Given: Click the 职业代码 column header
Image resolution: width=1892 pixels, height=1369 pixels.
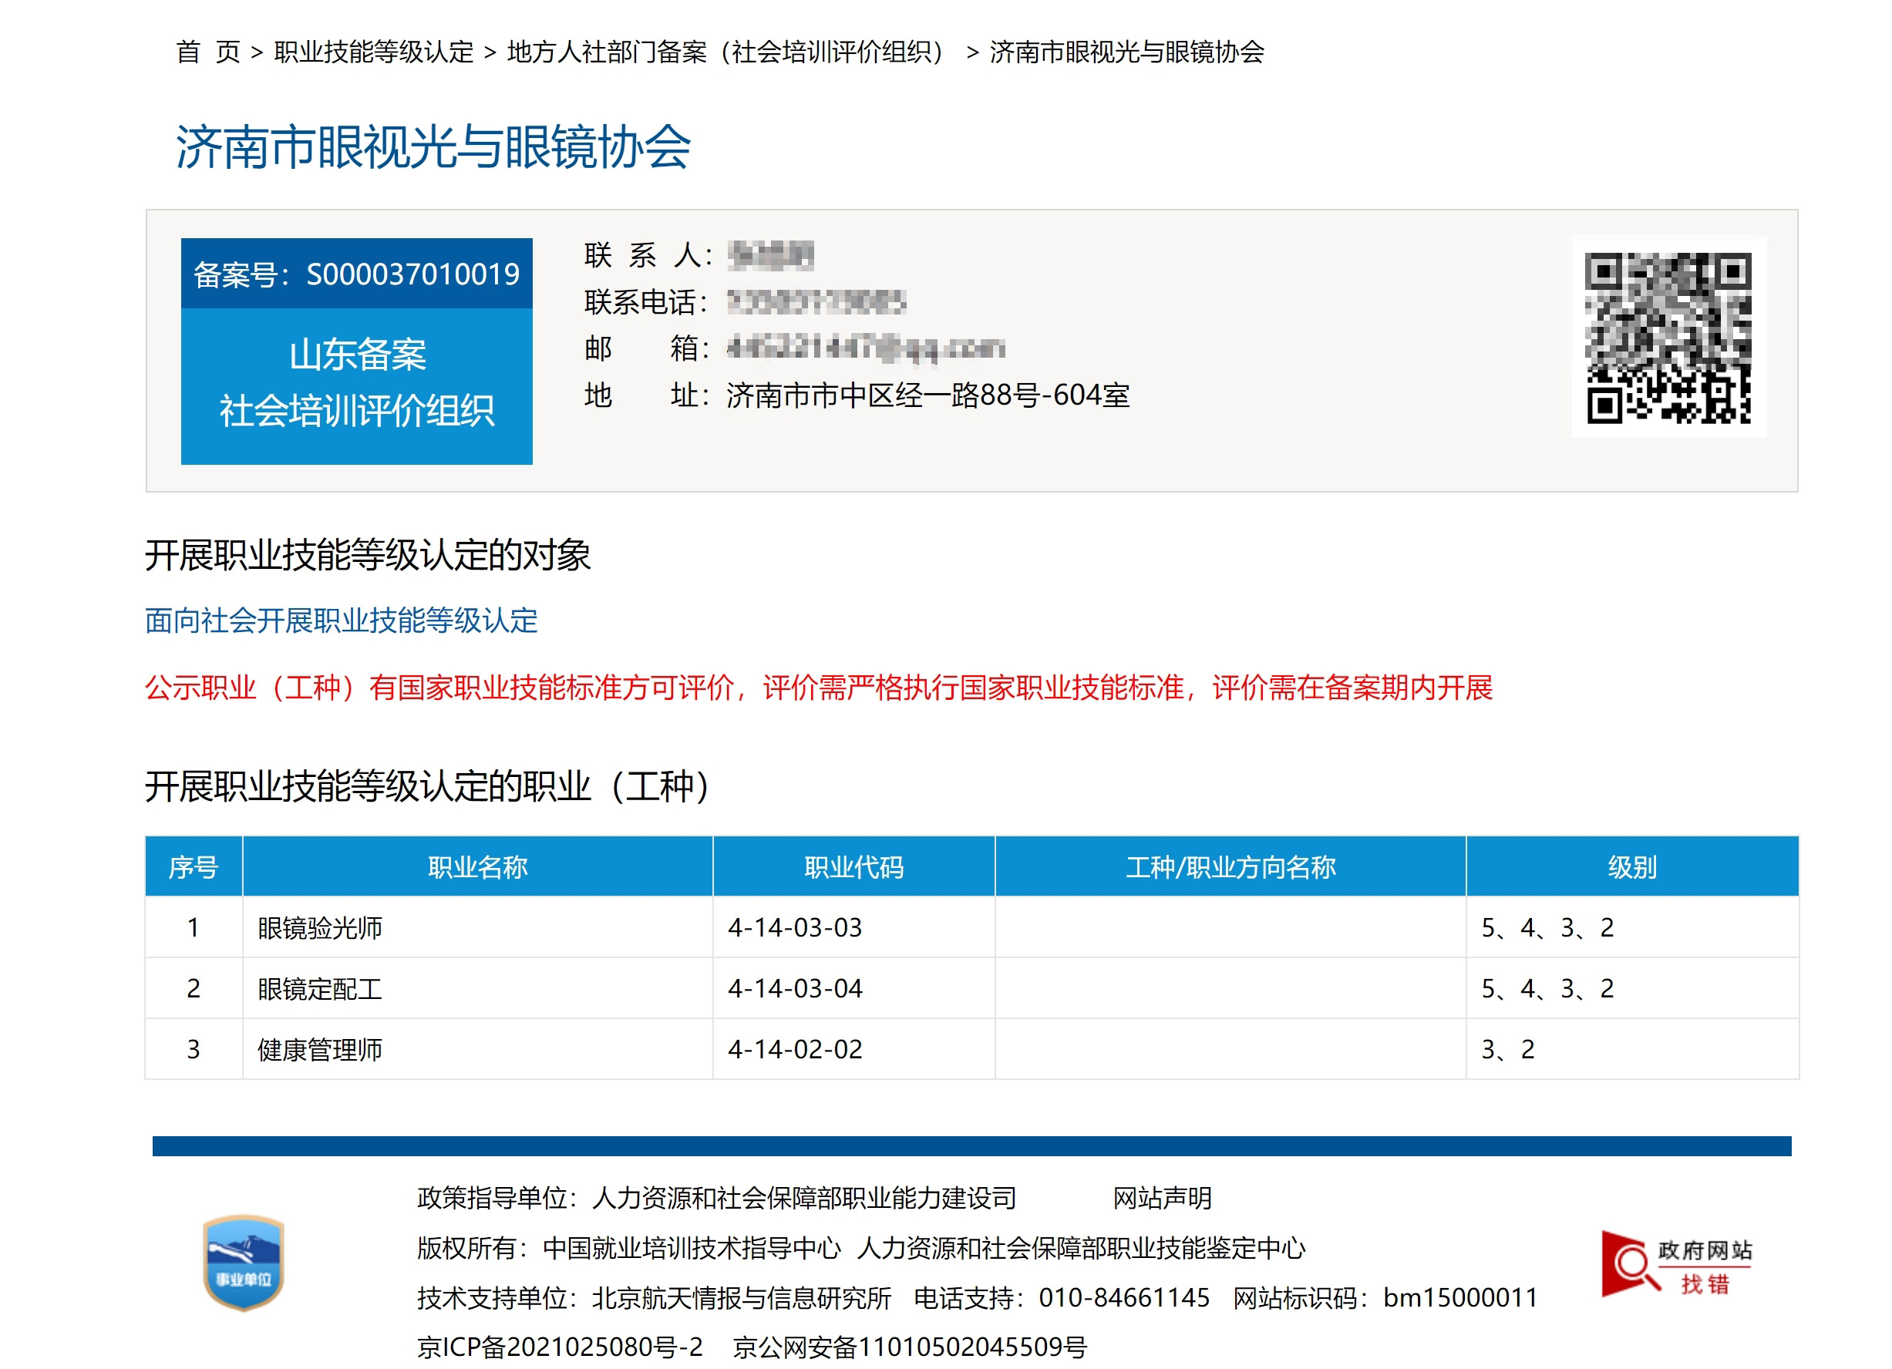Looking at the screenshot, I should tap(853, 866).
